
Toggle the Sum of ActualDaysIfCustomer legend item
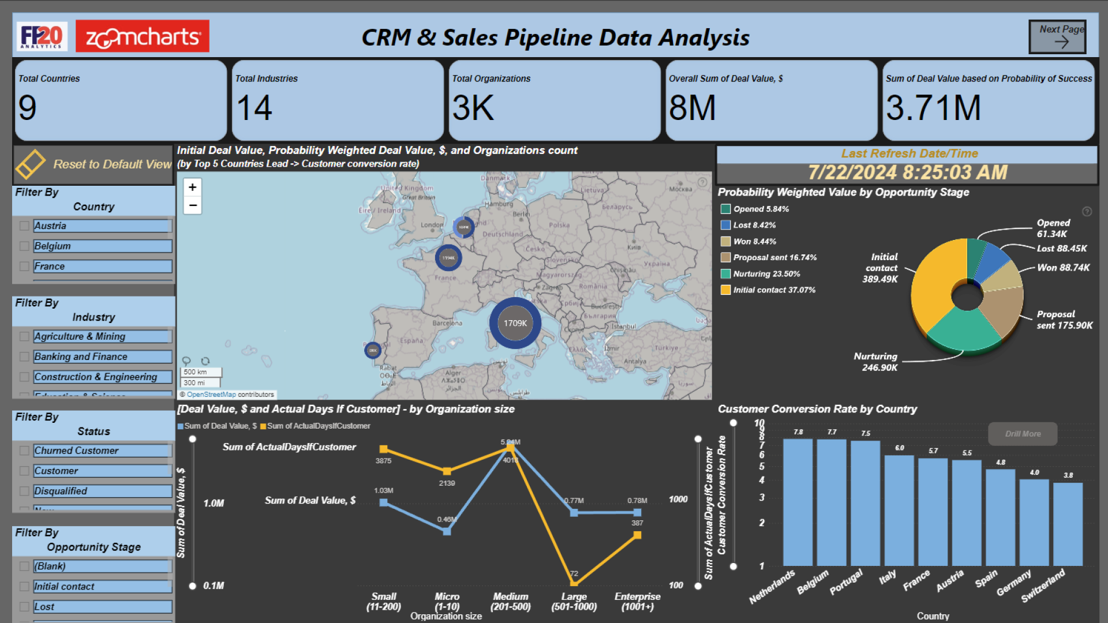tap(315, 426)
